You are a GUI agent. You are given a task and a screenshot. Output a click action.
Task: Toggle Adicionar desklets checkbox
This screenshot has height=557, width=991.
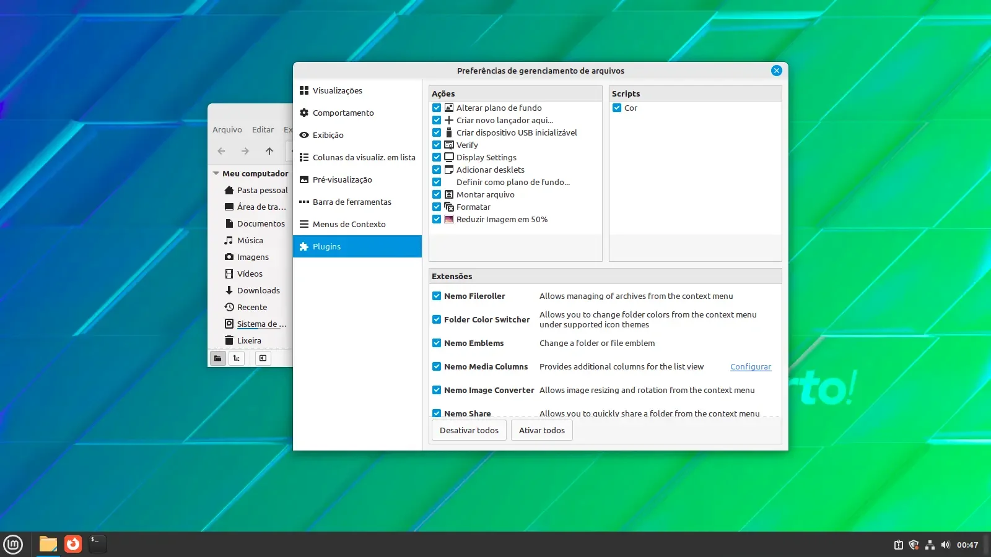(437, 170)
